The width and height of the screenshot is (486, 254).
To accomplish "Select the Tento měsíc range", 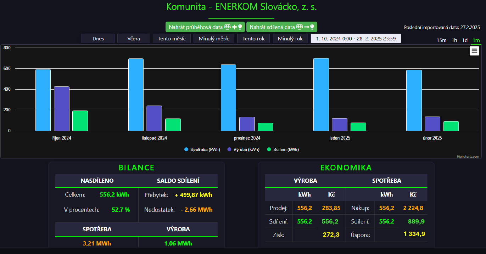I will [x=172, y=39].
